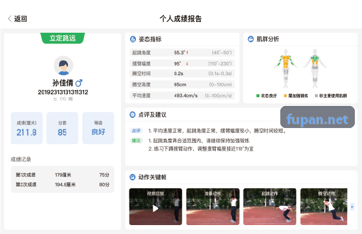Click the 腾空时间 indicator row
Viewport: 362px width, 234px height.
pos(182,74)
